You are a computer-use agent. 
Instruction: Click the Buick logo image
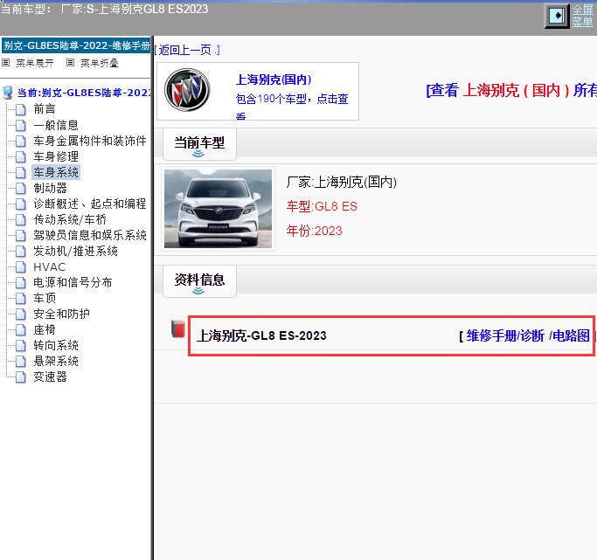click(187, 90)
